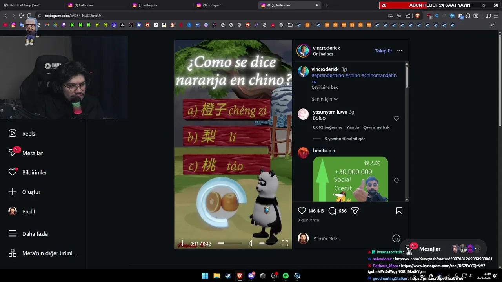This screenshot has height=282, width=502.
Task: Click the address bar URL
Action: coord(73,16)
